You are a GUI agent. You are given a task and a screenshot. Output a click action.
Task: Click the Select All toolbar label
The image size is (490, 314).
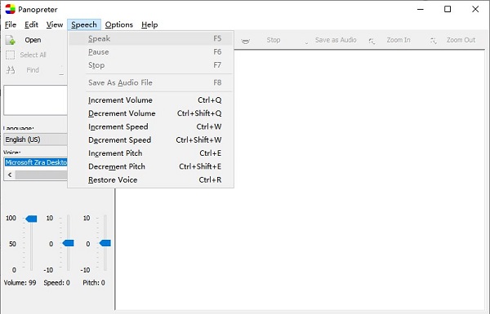(33, 55)
